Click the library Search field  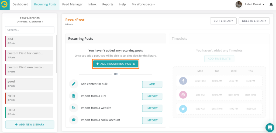[x=30, y=30]
